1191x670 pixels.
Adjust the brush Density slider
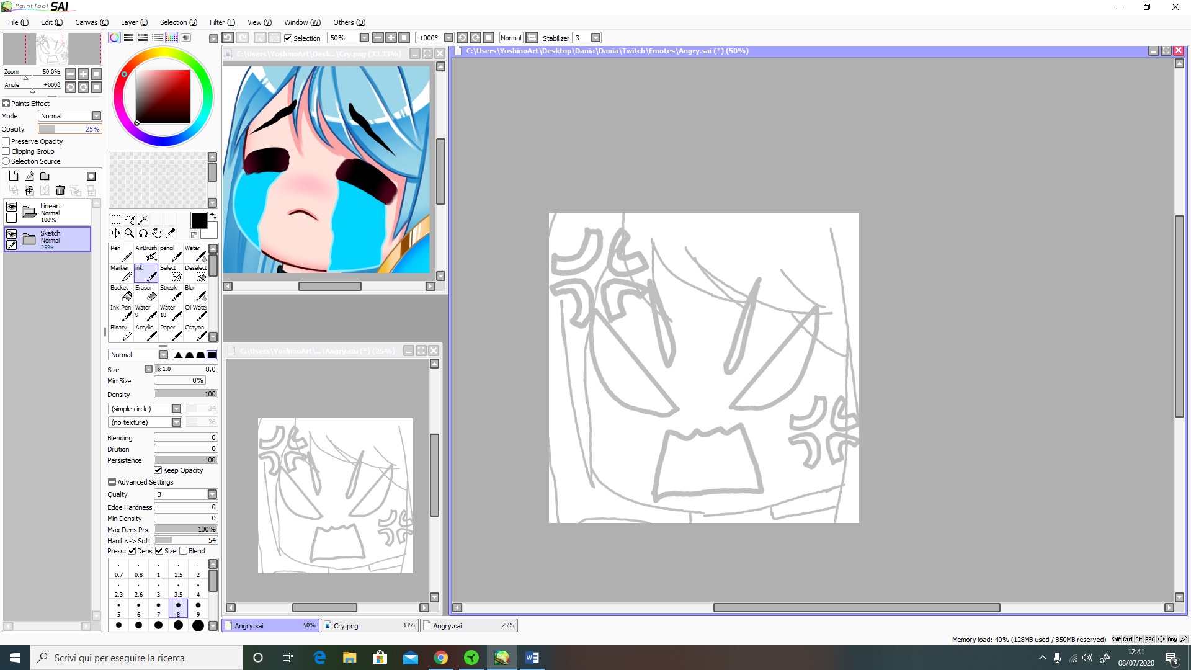pos(185,395)
